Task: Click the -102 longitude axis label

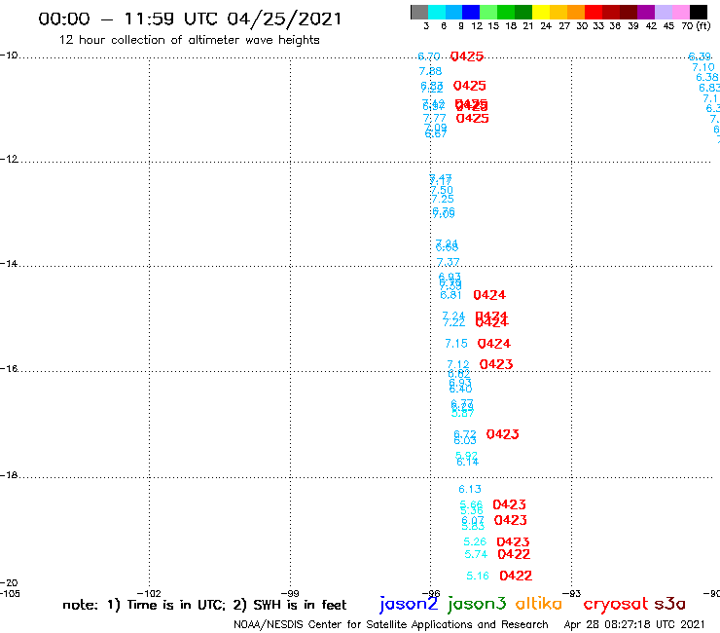Action: [149, 593]
